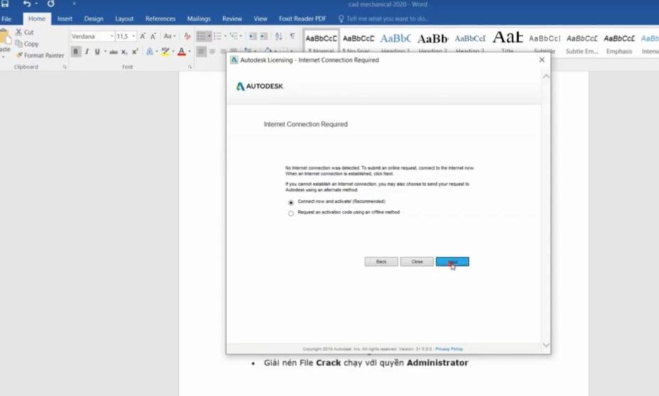This screenshot has height=396, width=659.
Task: Open the Review tab
Action: [x=232, y=19]
